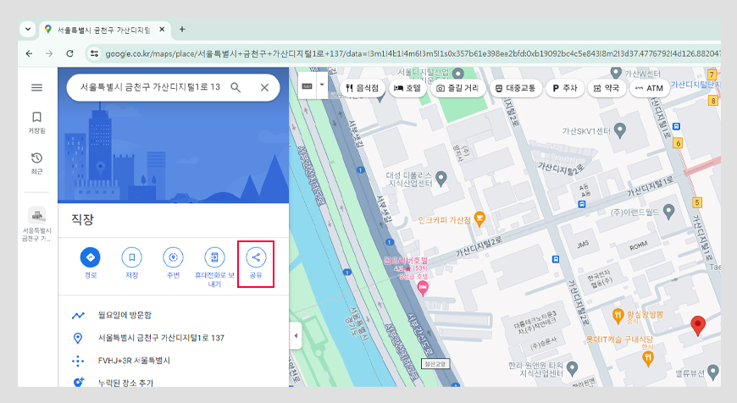Click the red location pin on map
Image resolution: width=737 pixels, height=403 pixels.
[698, 325]
